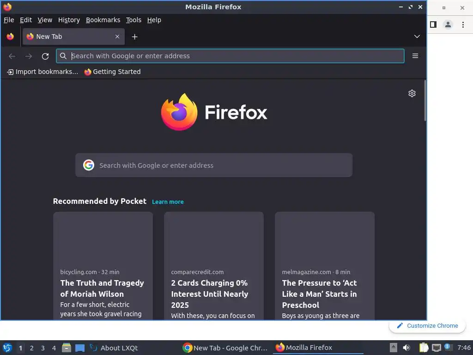Open the File menu
Viewport: 473px width, 355px height.
(9, 20)
